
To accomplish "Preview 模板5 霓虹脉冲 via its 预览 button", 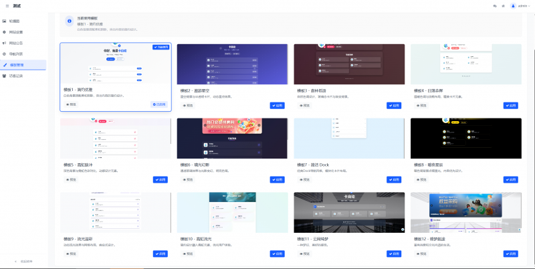I will click(x=71, y=179).
